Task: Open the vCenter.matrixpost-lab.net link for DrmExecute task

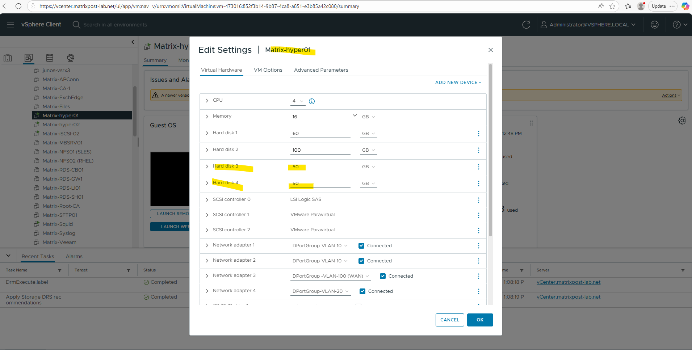Action: coord(569,282)
